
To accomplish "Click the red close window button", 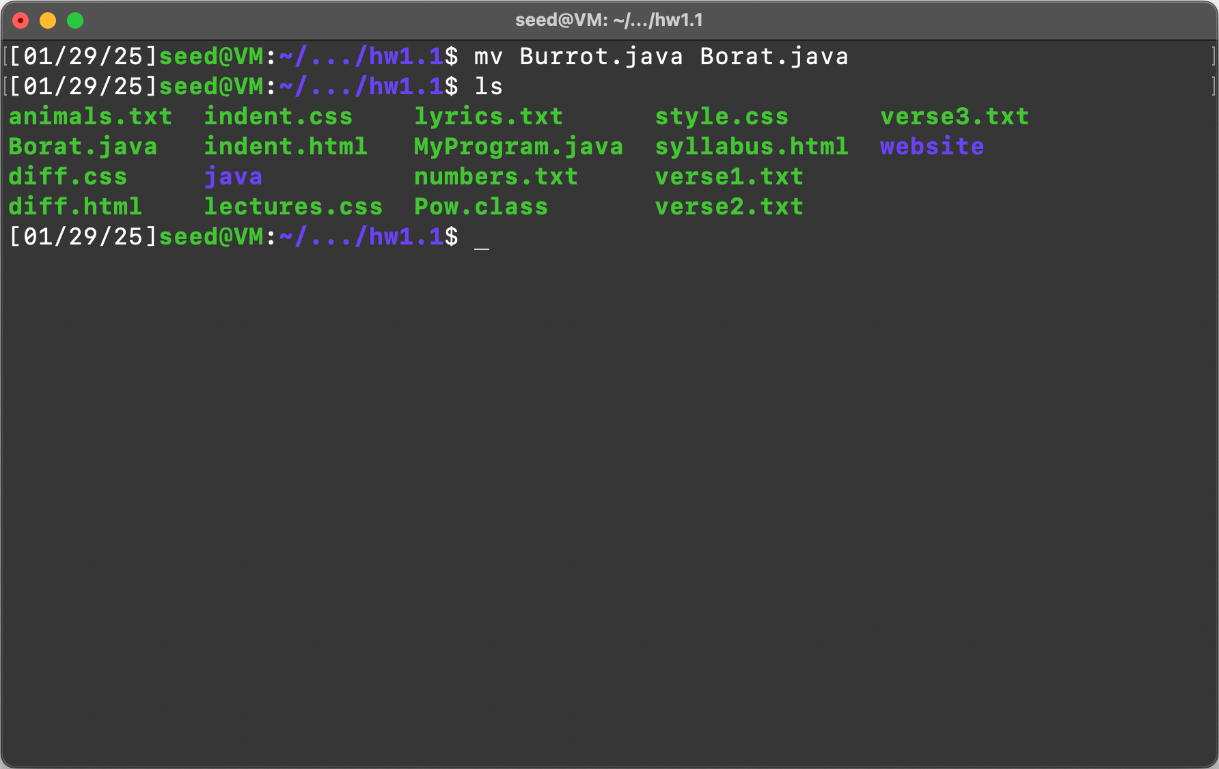I will pos(20,20).
